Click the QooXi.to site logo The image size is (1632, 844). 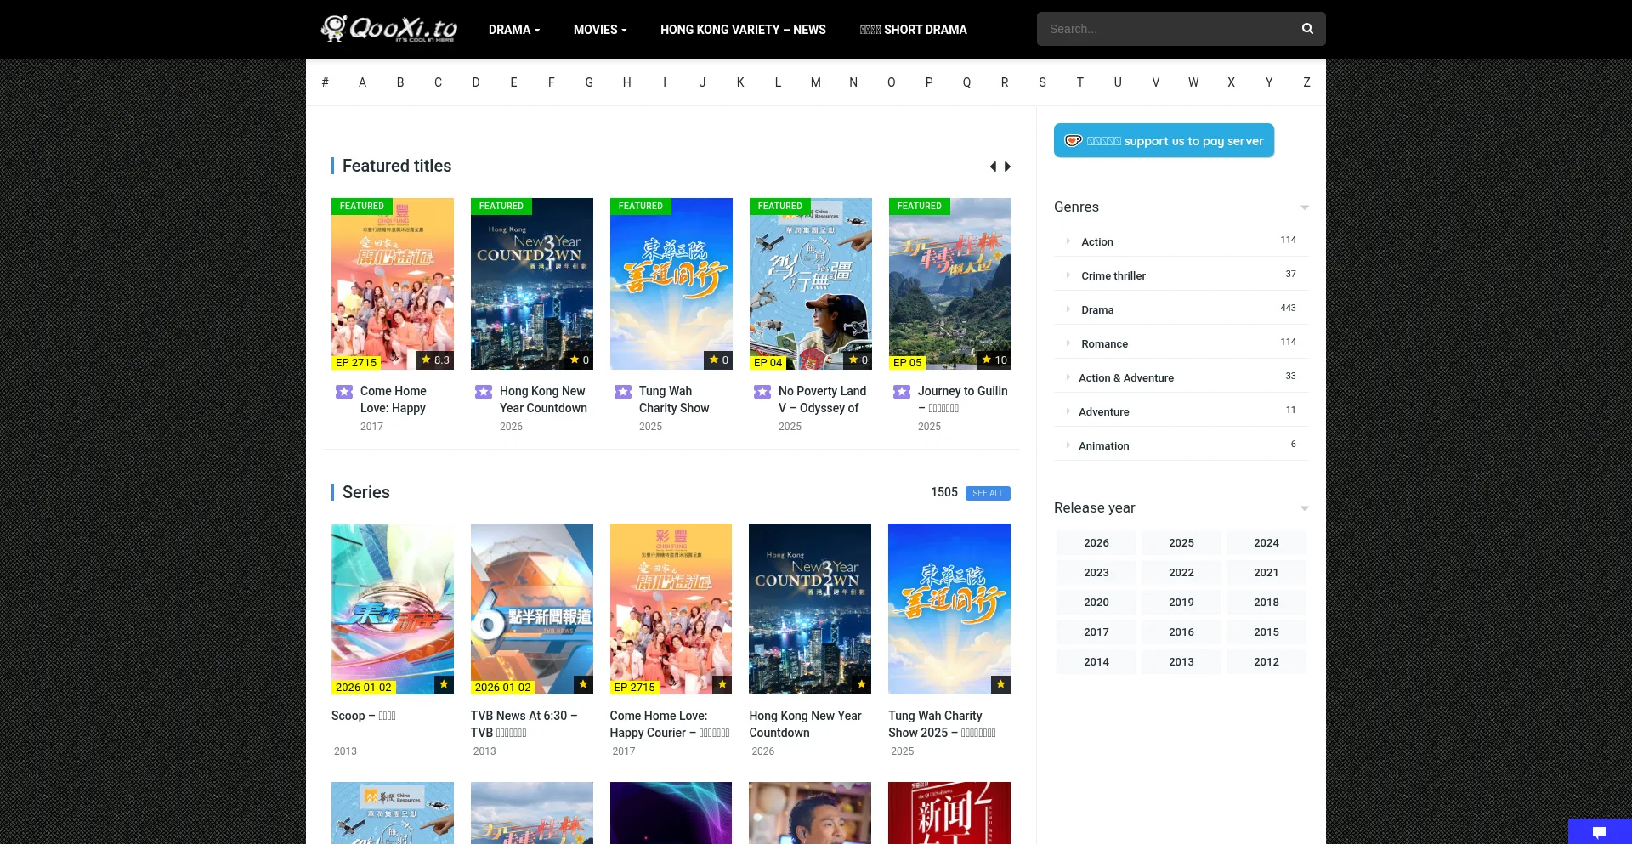389,29
